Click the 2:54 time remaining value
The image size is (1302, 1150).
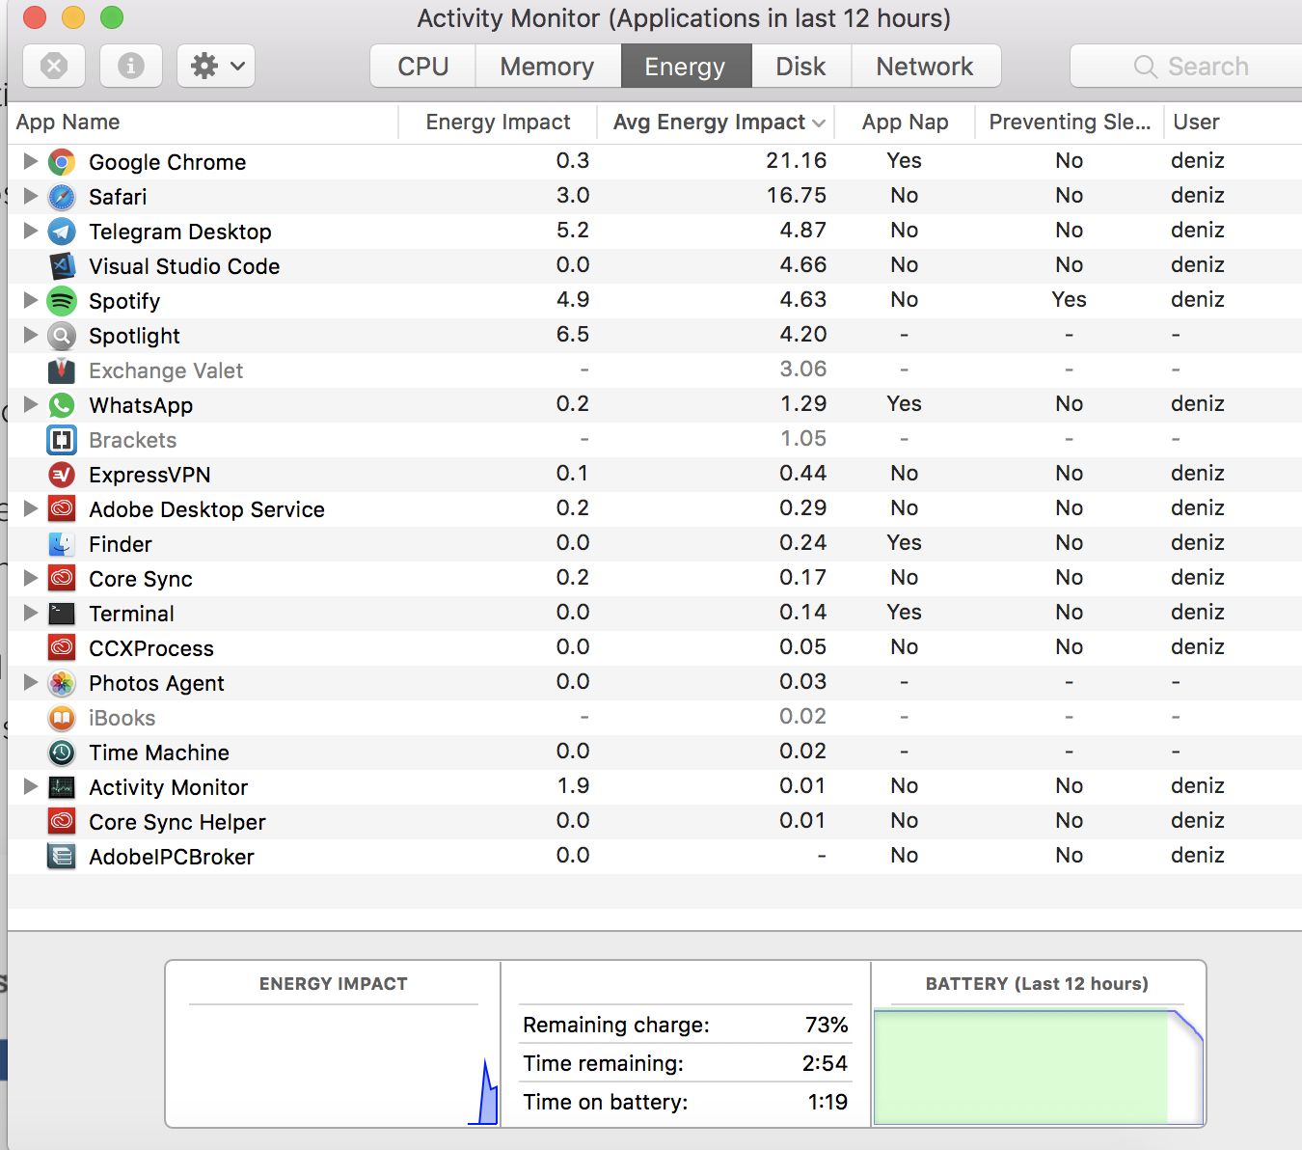pyautogui.click(x=825, y=1063)
